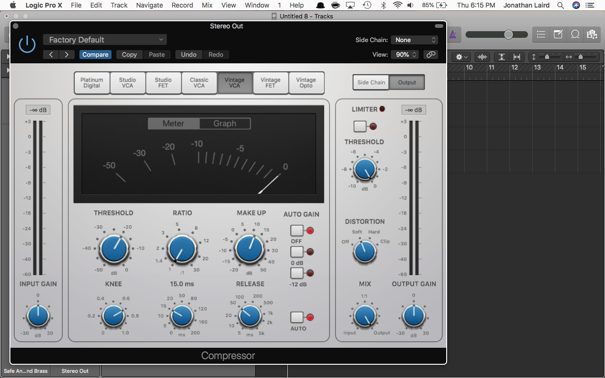
Task: Click the Make Up gain knob
Action: pos(250,249)
